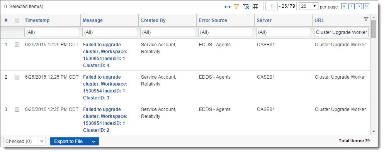Sort by the Timestamp column header

(37, 20)
